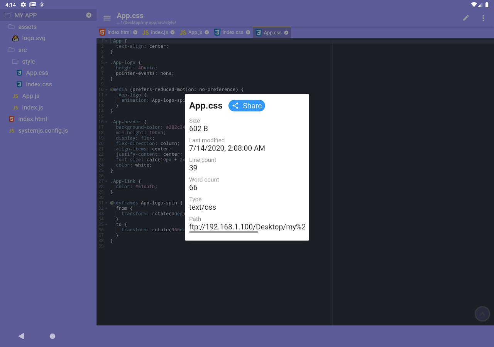Tap the Android home navigation button
Image resolution: width=494 pixels, height=347 pixels.
click(52, 336)
